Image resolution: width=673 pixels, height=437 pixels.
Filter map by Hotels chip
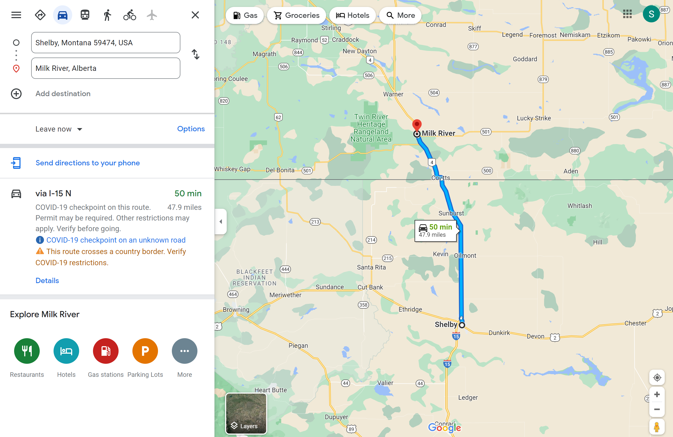pos(352,15)
